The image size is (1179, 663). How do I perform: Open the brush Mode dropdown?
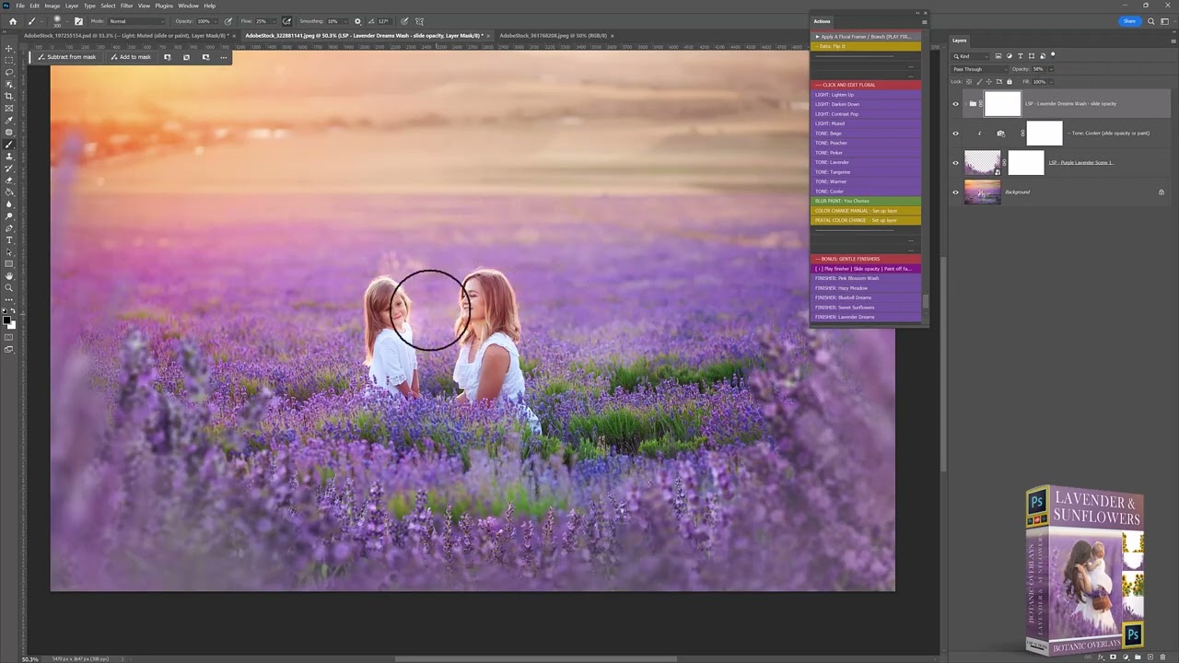[135, 21]
